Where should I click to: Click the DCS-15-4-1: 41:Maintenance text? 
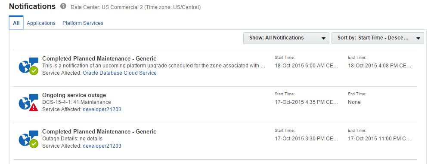pos(76,102)
